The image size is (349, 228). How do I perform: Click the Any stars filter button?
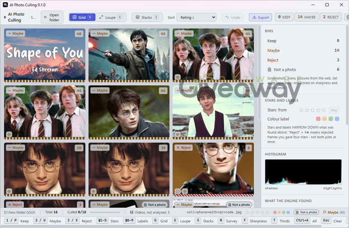334,110
